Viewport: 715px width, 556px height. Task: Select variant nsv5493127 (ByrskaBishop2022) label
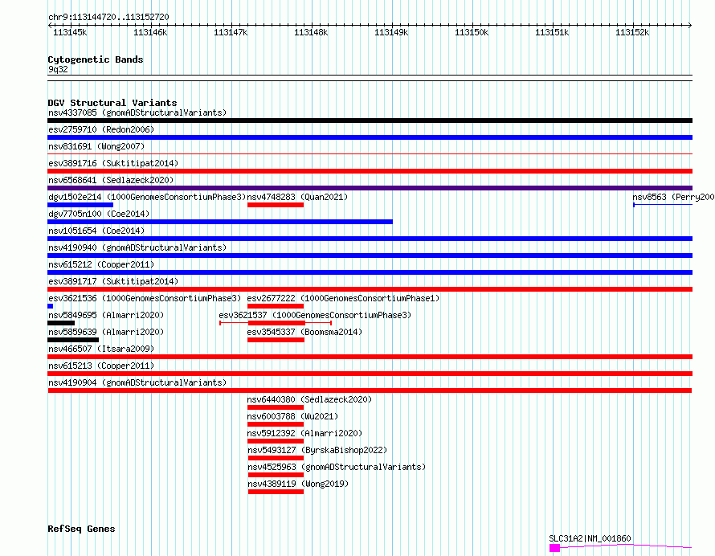tap(317, 450)
